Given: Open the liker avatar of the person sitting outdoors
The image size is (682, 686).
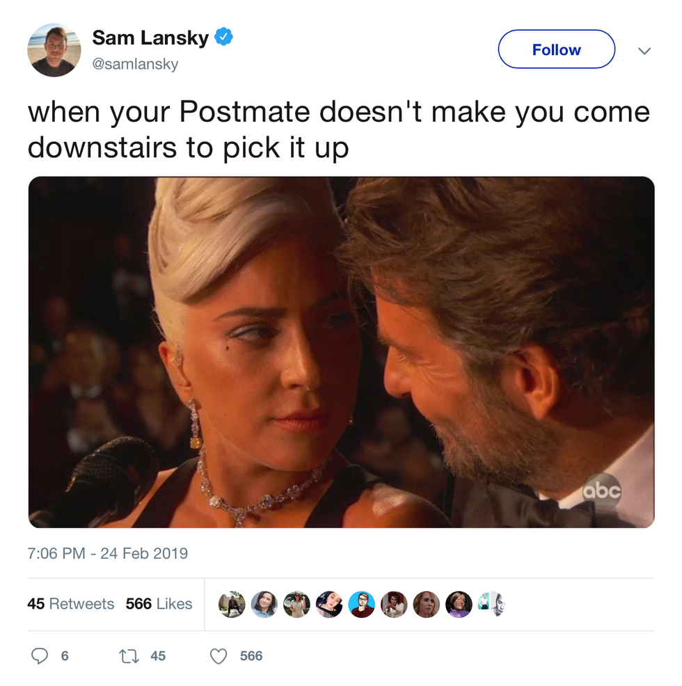Looking at the screenshot, I should pyautogui.click(x=232, y=604).
